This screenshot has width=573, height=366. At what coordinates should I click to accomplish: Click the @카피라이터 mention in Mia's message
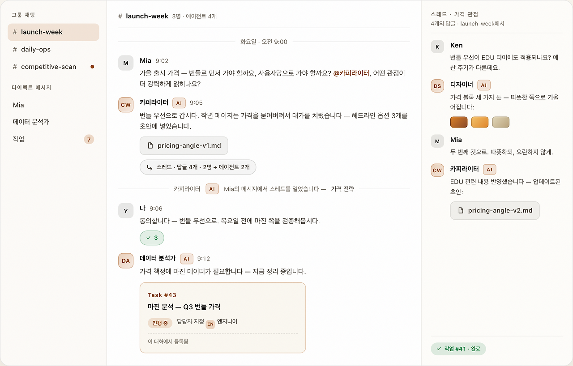(351, 73)
